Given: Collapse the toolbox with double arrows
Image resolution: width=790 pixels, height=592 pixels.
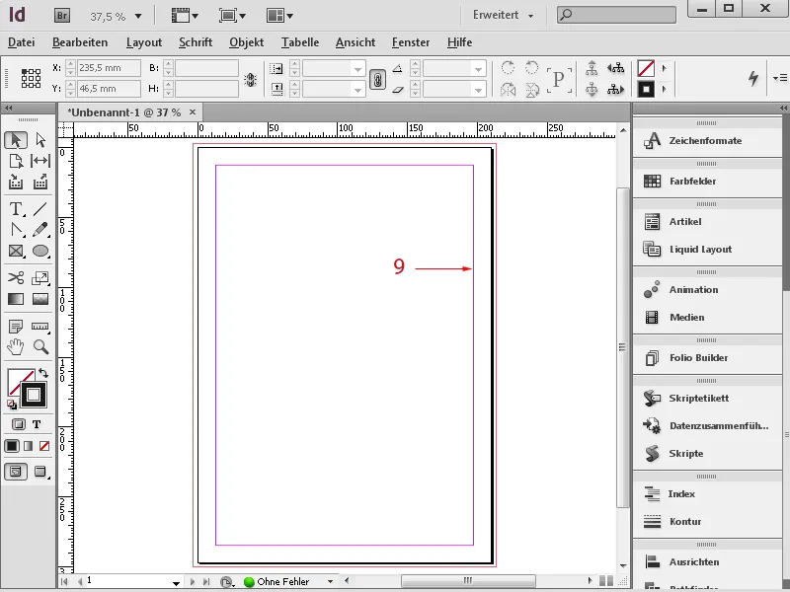Looking at the screenshot, I should coord(8,108).
